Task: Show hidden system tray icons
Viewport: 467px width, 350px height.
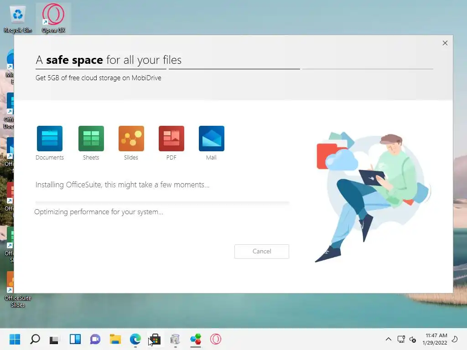Action: (x=389, y=339)
